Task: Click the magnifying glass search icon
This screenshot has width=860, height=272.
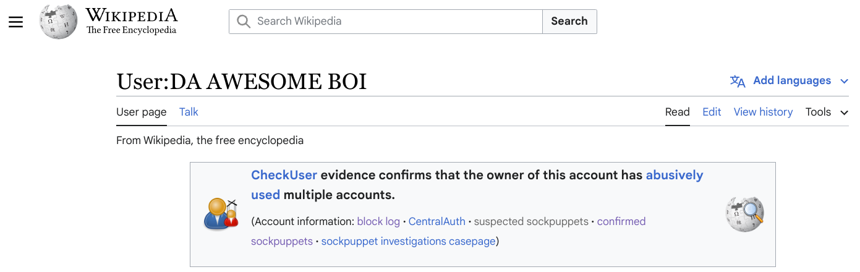Action: tap(244, 21)
